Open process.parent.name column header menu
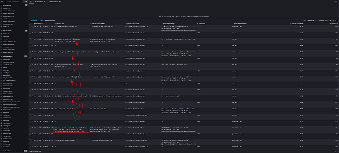 tap(240, 24)
